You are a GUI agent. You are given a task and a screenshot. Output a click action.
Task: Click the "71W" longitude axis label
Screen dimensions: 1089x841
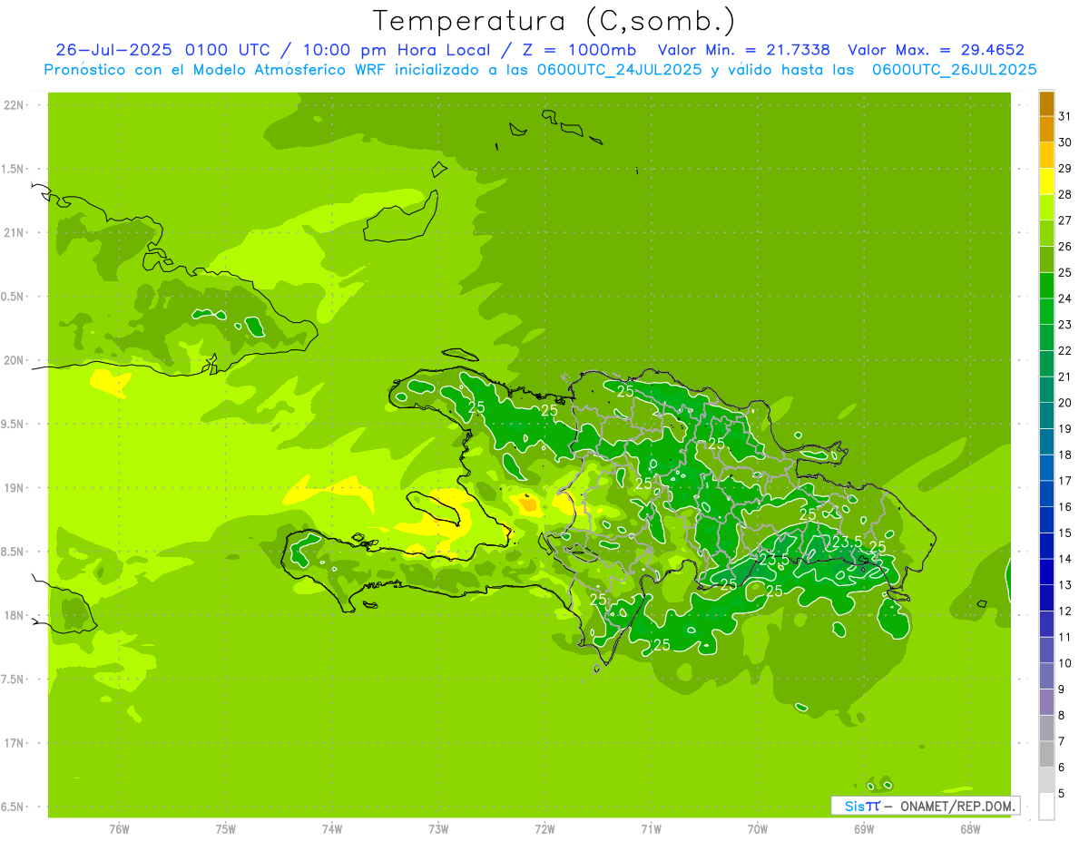point(651,828)
